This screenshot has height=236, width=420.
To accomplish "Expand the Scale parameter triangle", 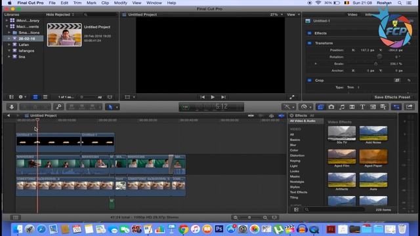I will (316, 64).
